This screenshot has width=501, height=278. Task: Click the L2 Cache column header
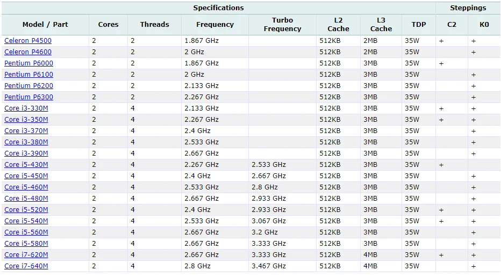[338, 25]
